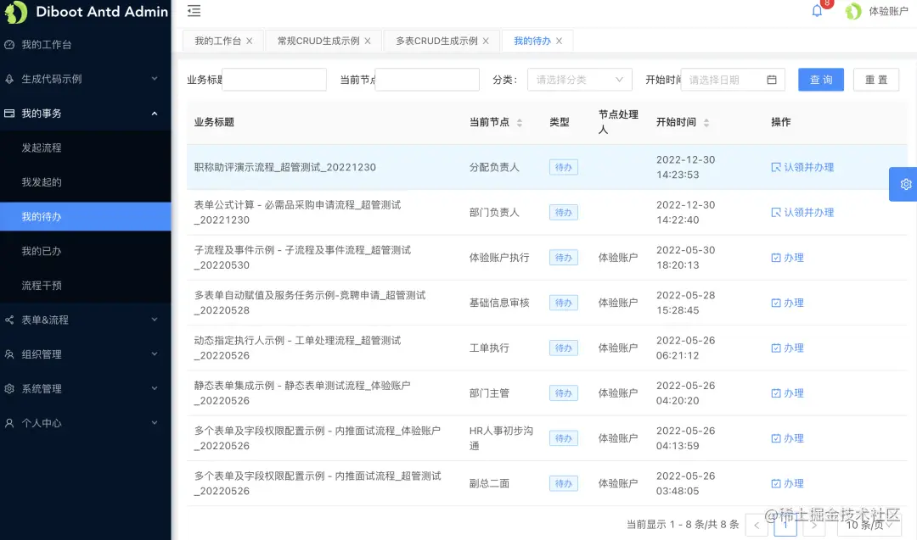Click the 查询 search button

[x=820, y=79]
